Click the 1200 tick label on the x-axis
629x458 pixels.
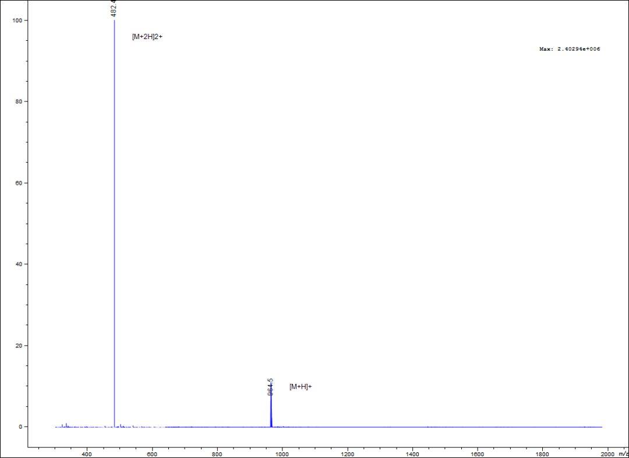pos(347,453)
